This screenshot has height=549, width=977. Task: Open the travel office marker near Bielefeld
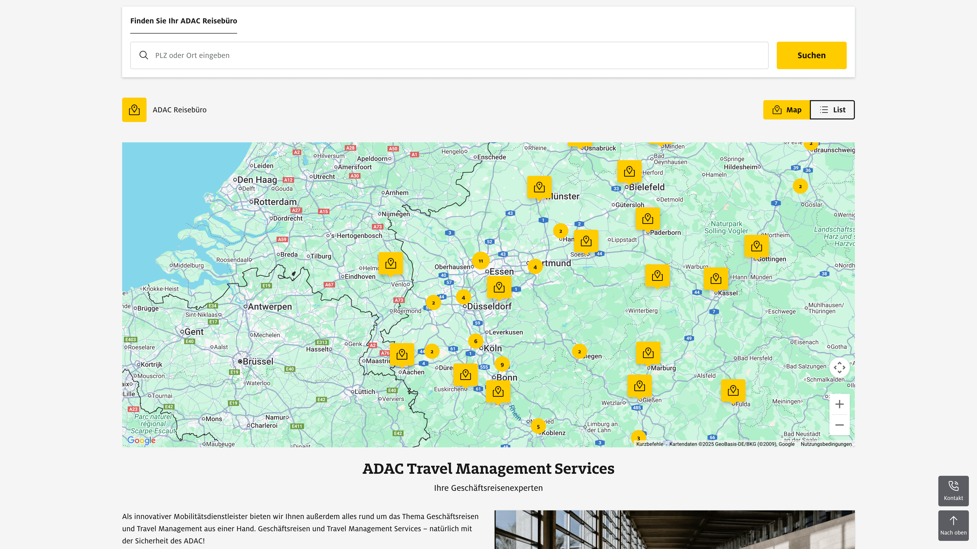[x=629, y=172]
